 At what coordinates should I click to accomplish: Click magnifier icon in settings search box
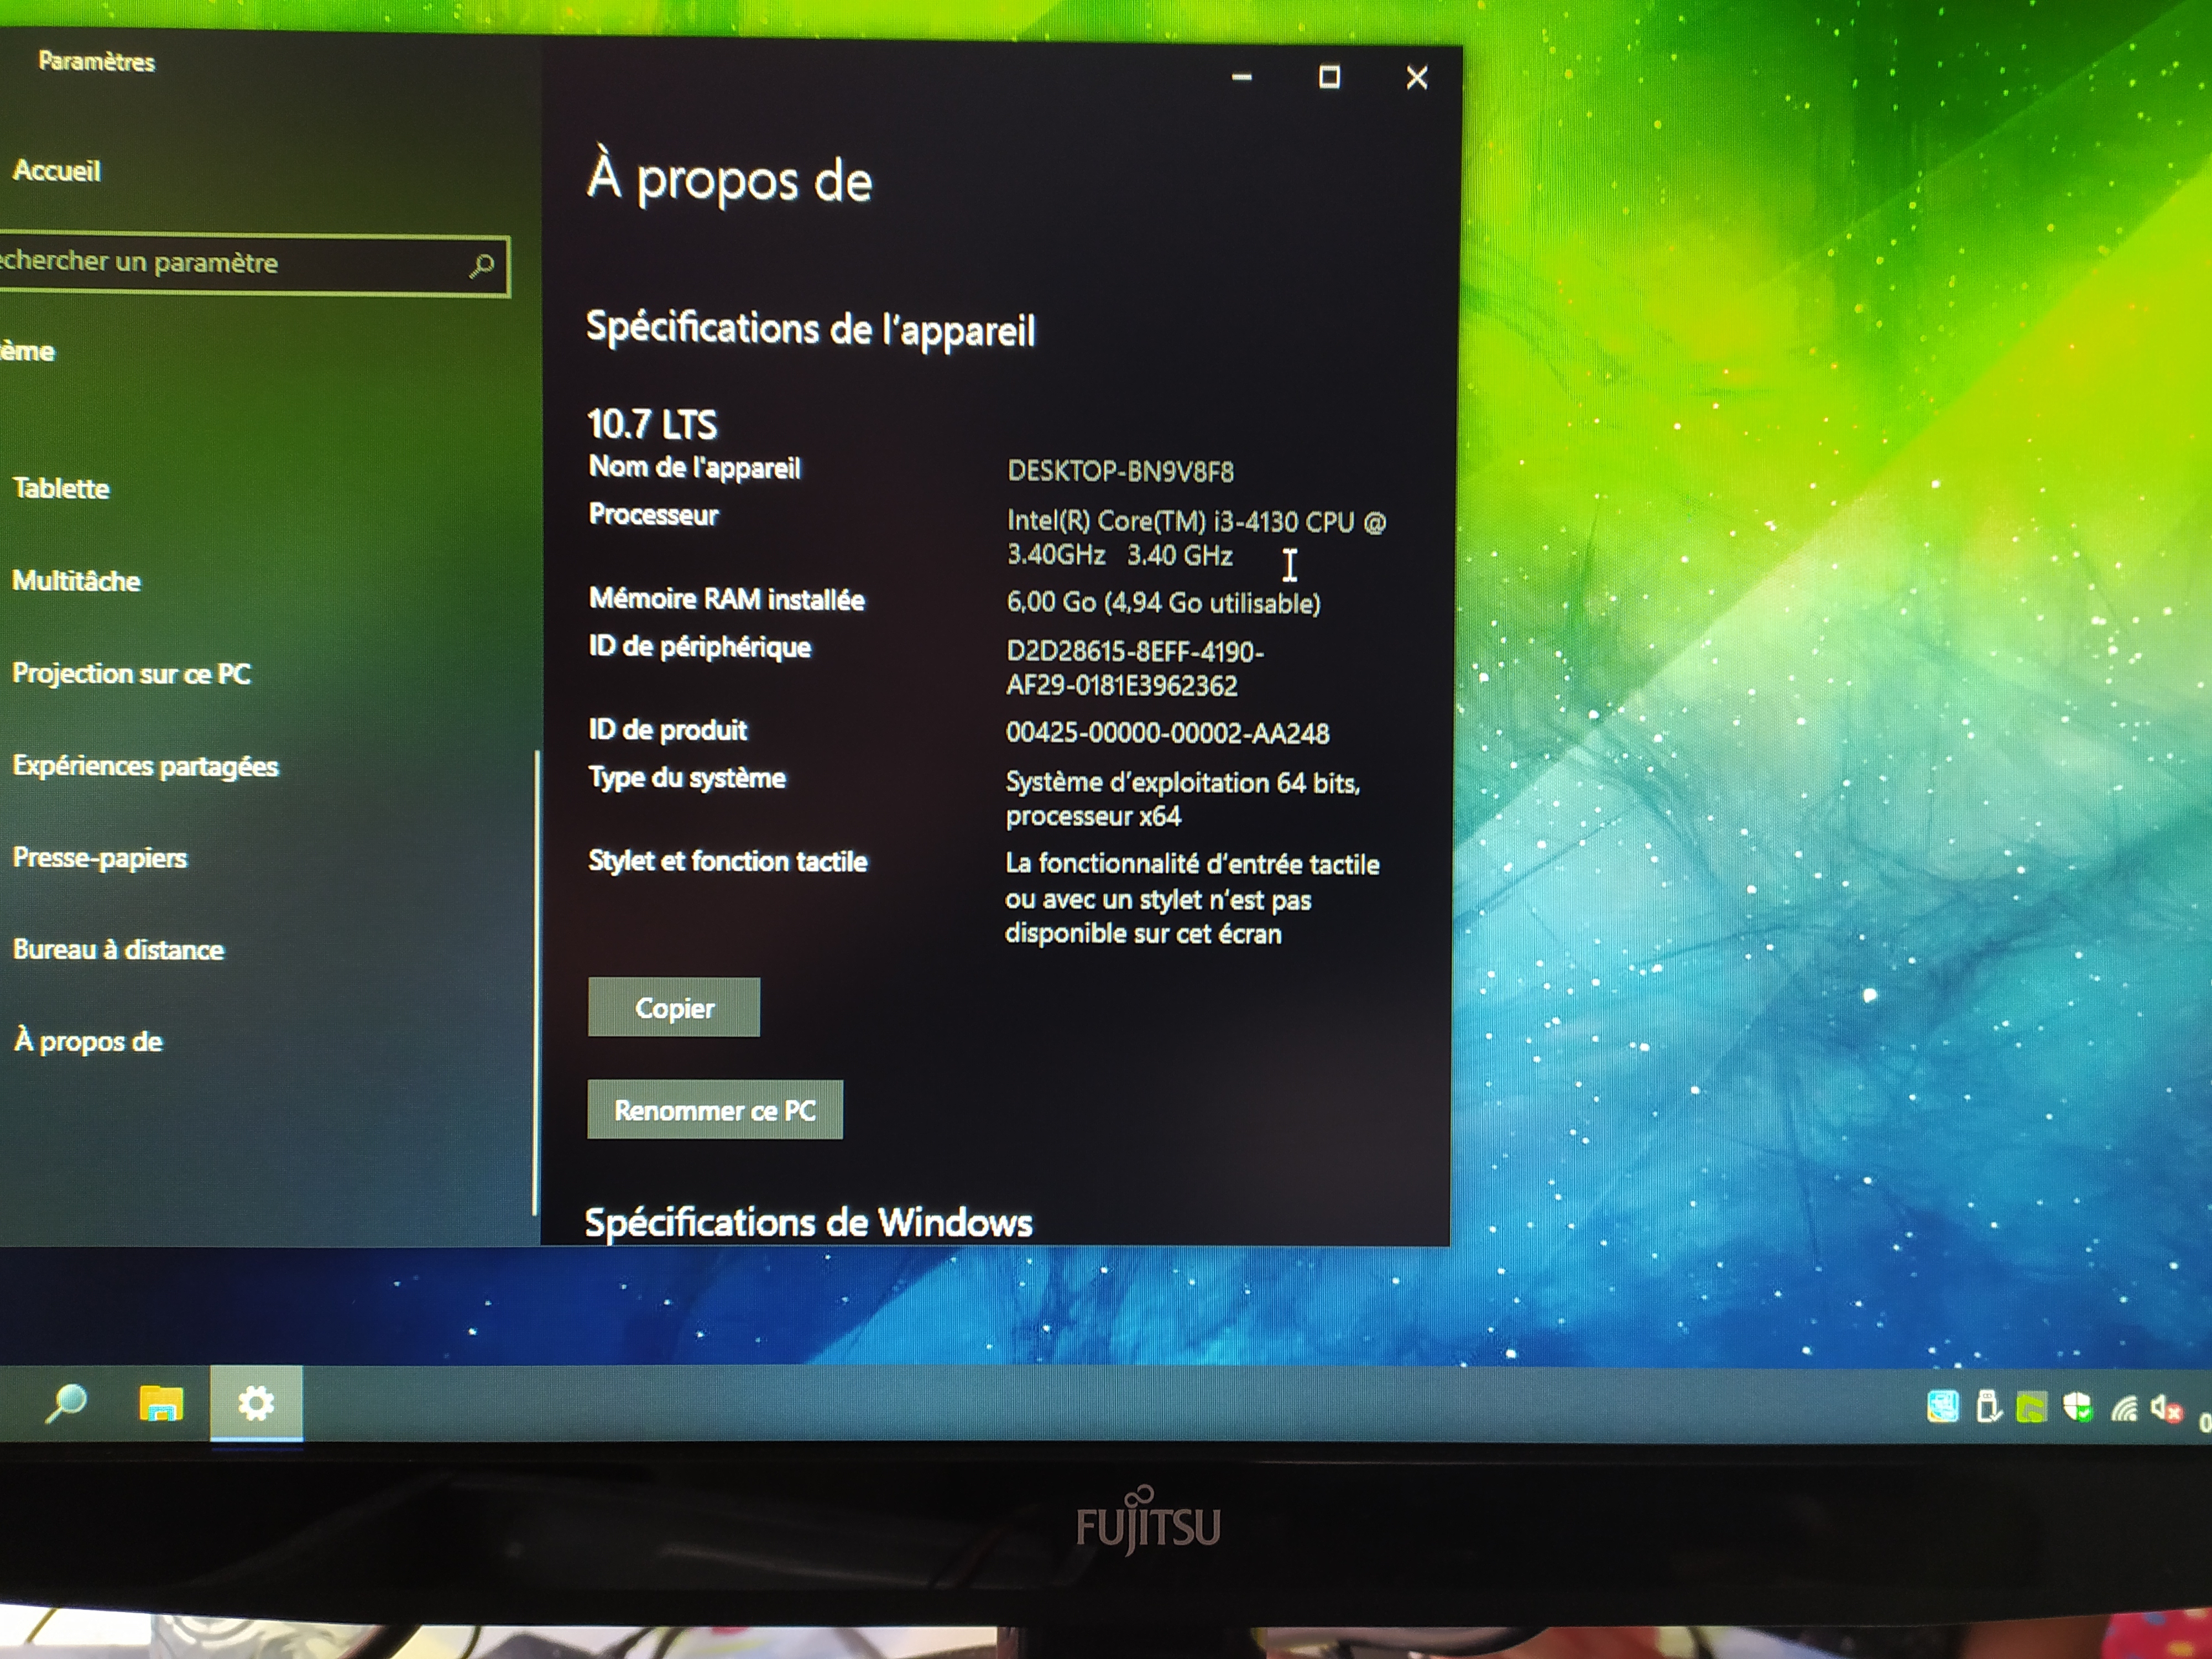point(482,265)
